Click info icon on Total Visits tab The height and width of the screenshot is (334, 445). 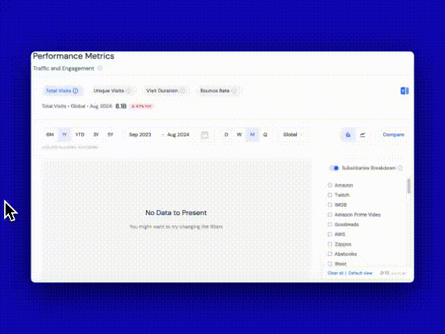point(76,91)
